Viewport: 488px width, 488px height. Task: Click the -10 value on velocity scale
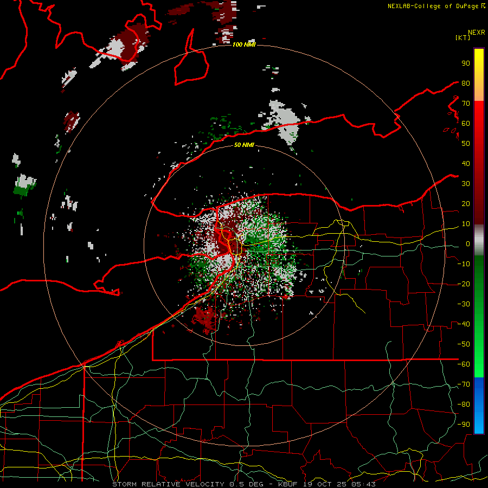click(464, 264)
